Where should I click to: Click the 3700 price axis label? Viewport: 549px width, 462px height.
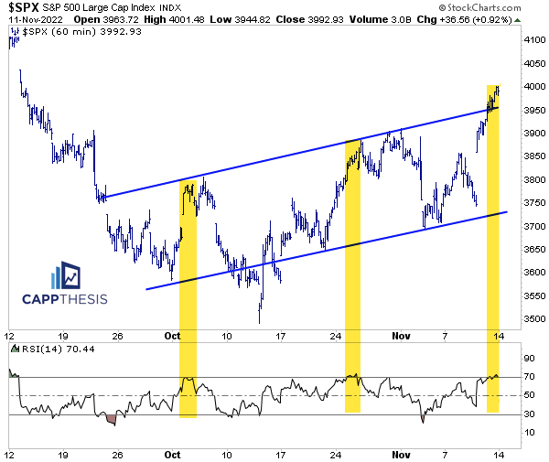click(534, 226)
